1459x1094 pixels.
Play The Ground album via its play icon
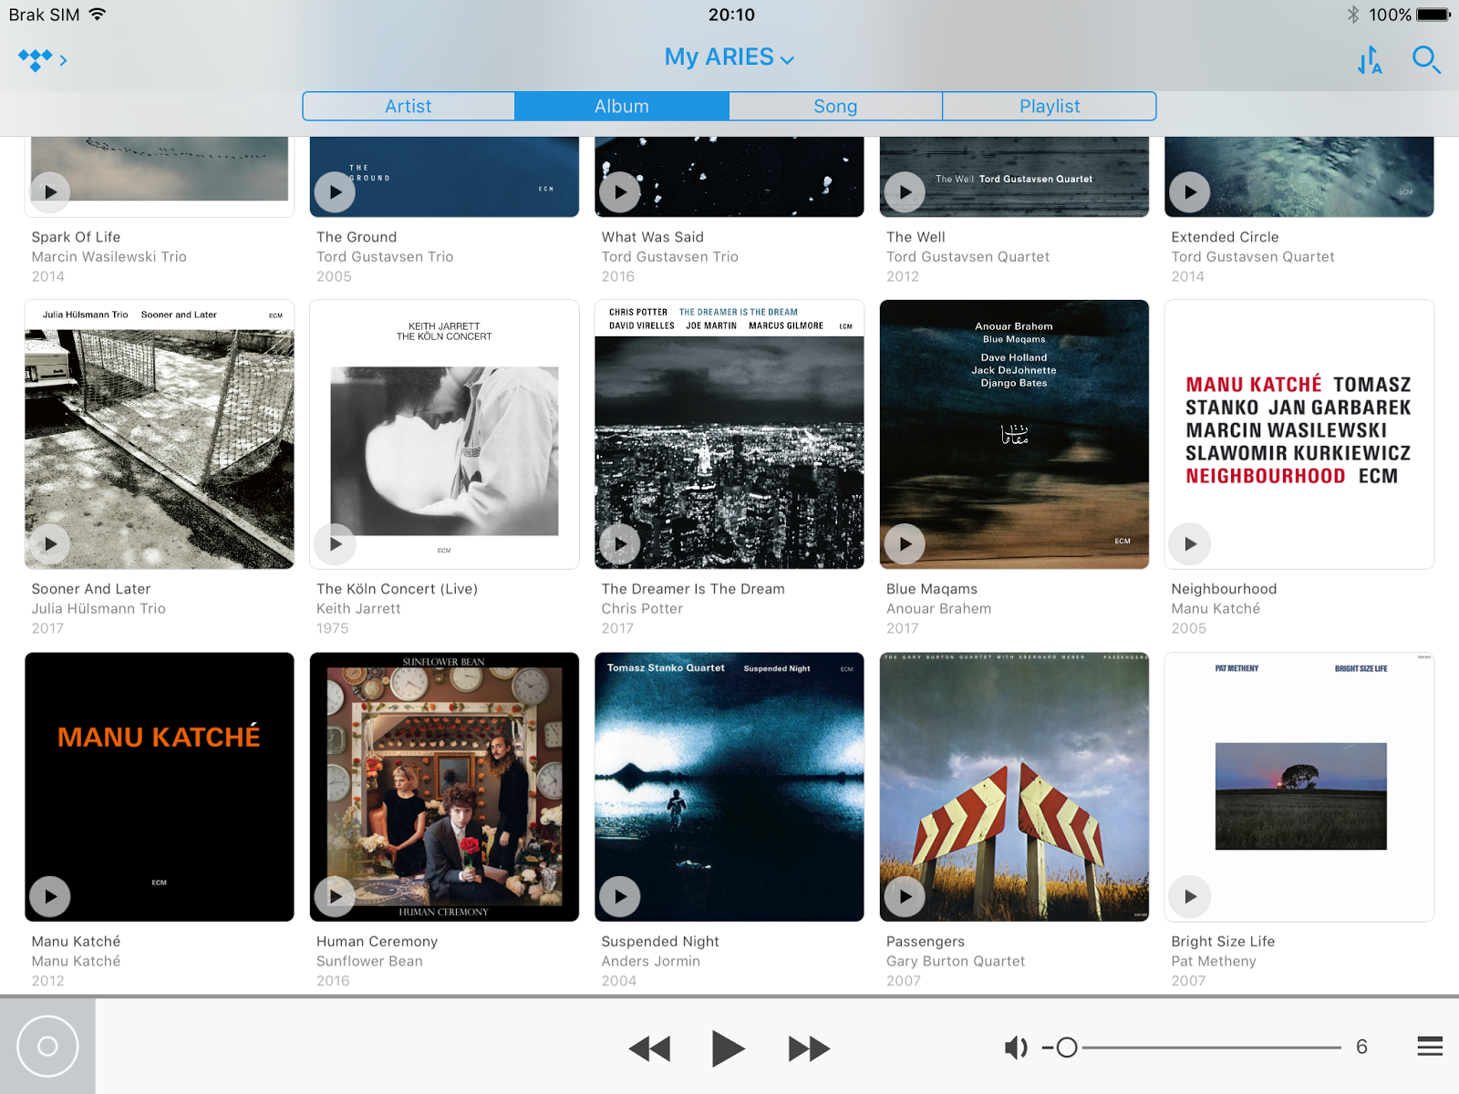(336, 192)
